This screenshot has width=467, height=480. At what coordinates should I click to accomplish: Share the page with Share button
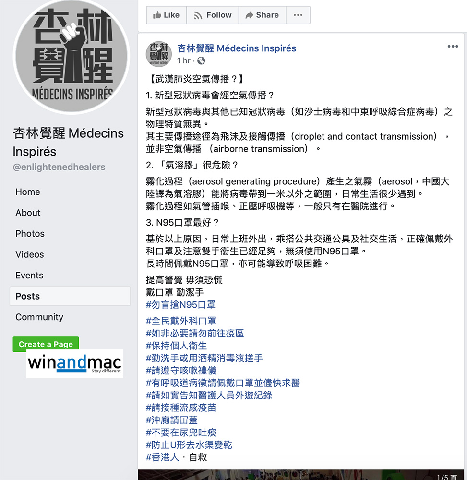click(262, 15)
